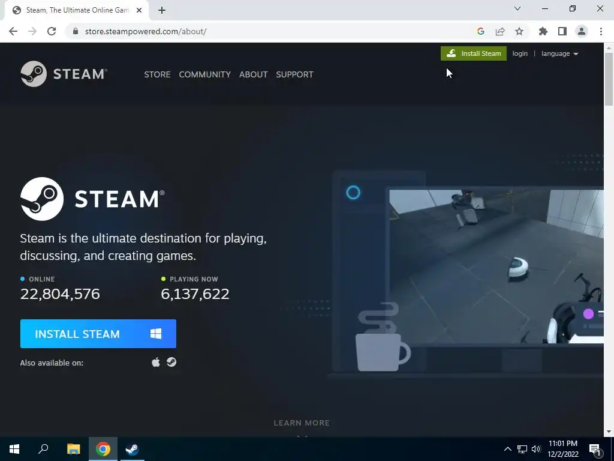
Task: Click the Also available on label
Action: click(x=52, y=363)
